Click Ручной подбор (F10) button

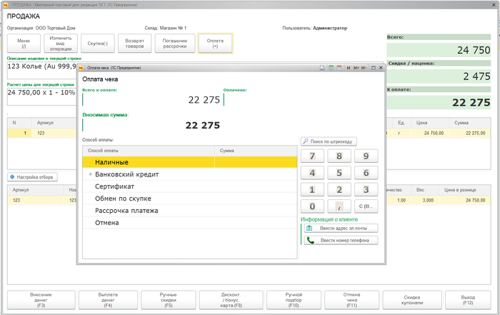(x=294, y=300)
